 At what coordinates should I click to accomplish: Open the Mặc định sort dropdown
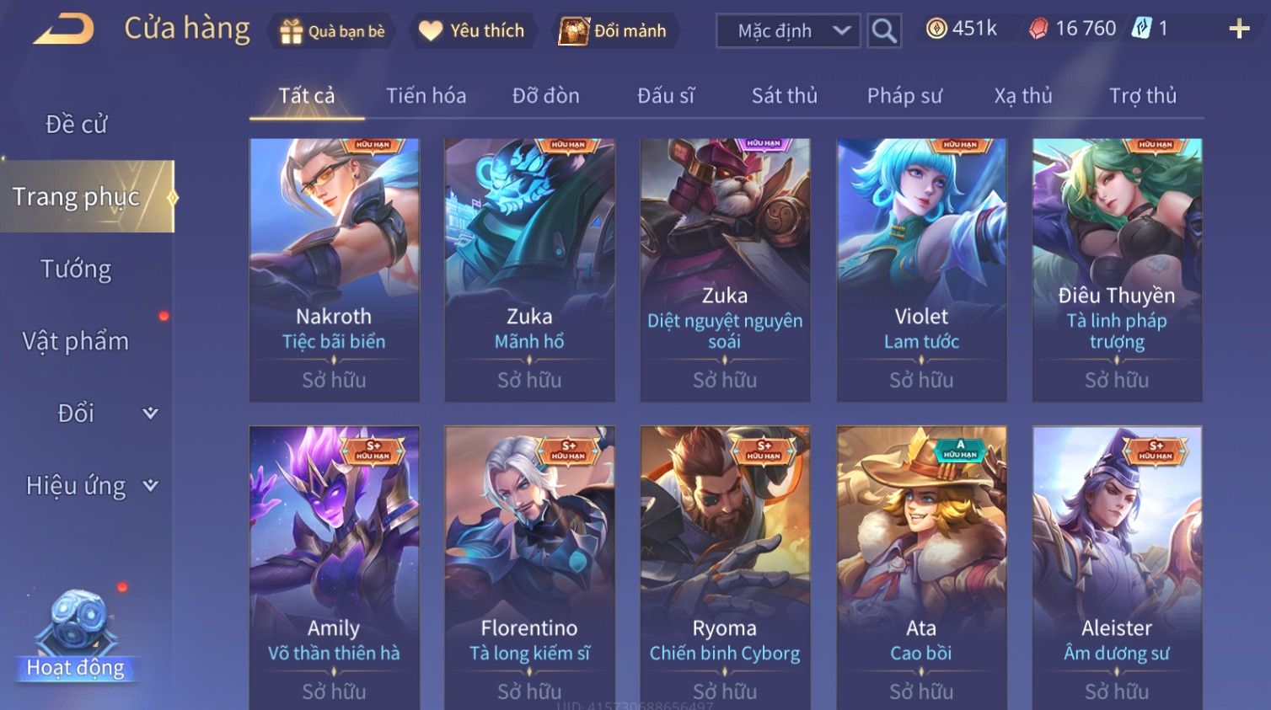[x=788, y=31]
